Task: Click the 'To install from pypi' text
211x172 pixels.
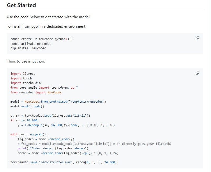Action: coord(46,27)
